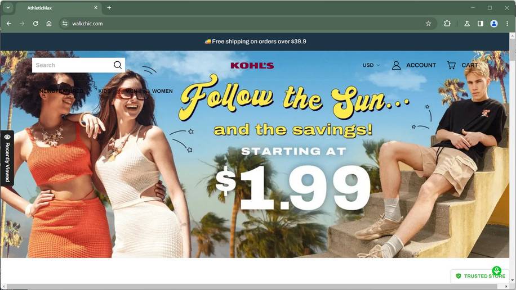516x290 pixels.
Task: Click the Kohl's logo link
Action: tap(252, 65)
